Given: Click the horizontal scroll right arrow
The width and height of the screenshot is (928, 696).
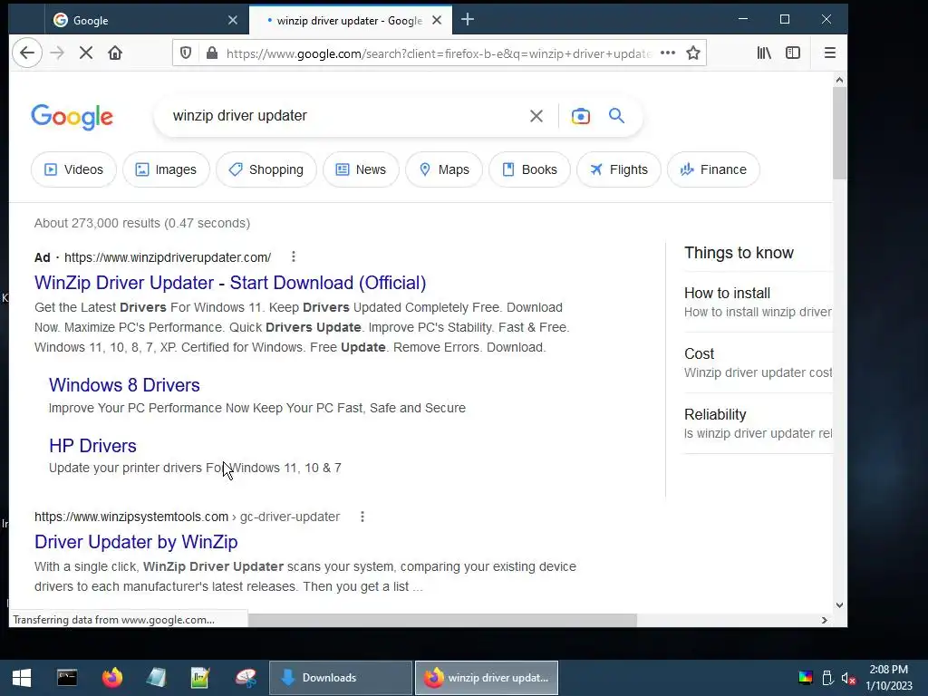Looking at the screenshot, I should [x=825, y=620].
